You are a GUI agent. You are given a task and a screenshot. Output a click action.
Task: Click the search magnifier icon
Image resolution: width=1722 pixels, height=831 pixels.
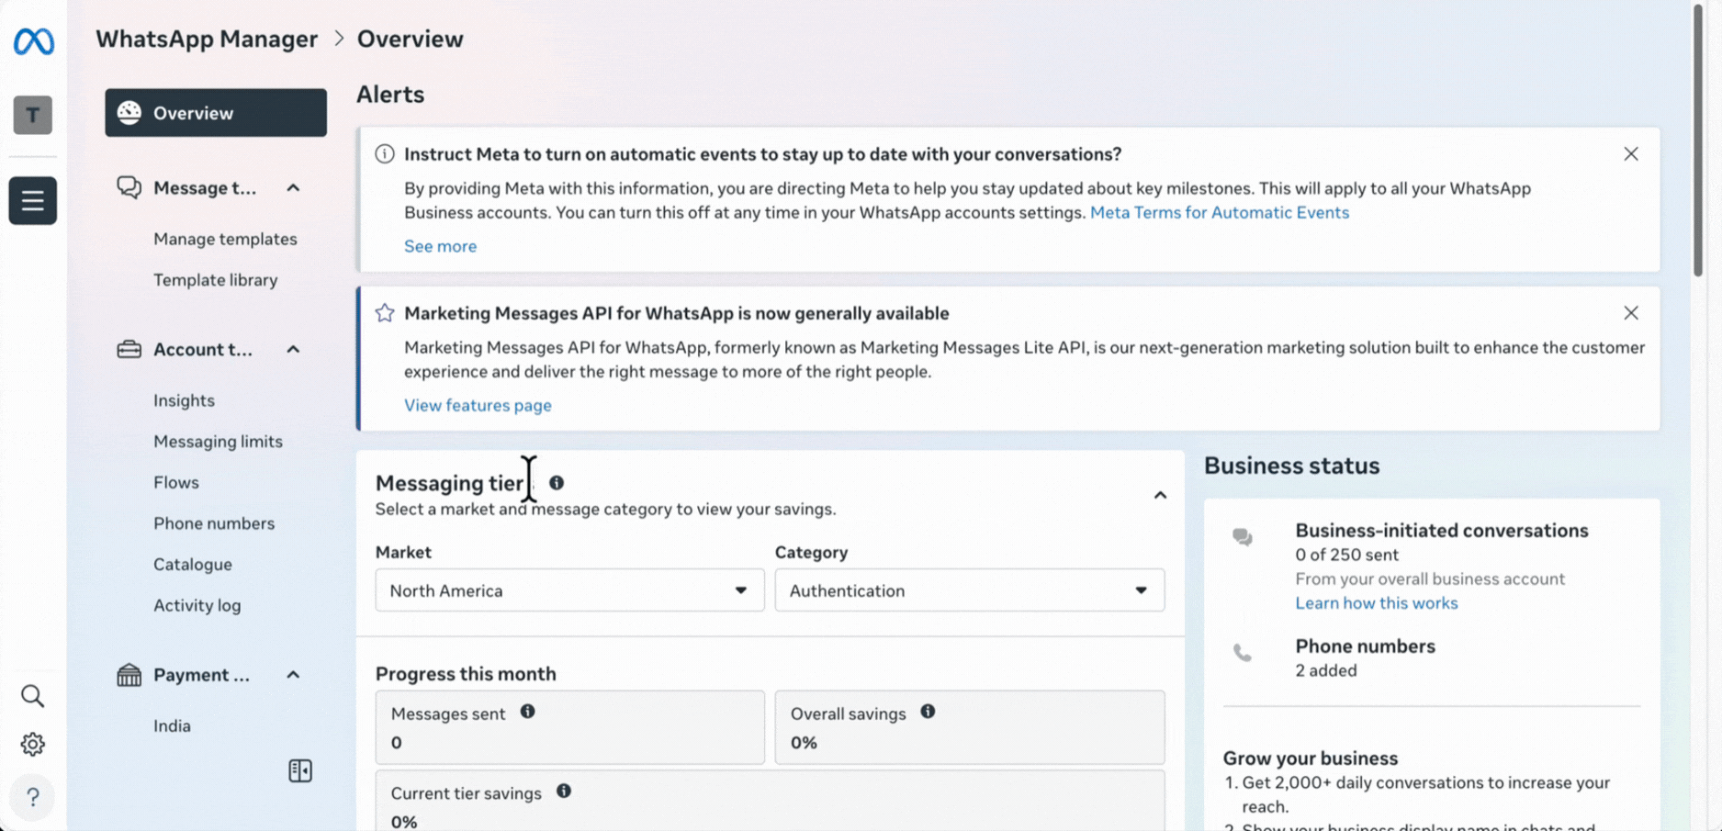pos(33,696)
